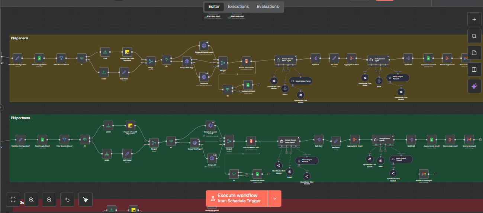Viewport: 483px width, 213px height.
Task: Open the node search magnifier icon
Action: pyautogui.click(x=474, y=36)
